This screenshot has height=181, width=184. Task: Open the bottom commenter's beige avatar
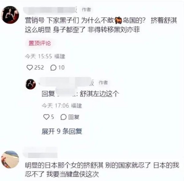10,159
